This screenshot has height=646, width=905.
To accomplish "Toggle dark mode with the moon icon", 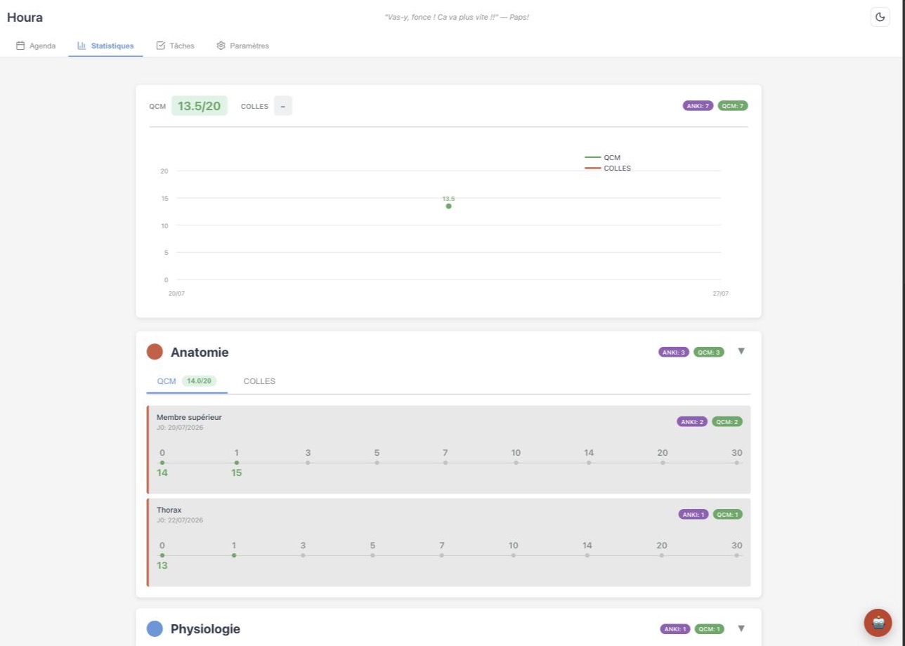I will pos(880,17).
